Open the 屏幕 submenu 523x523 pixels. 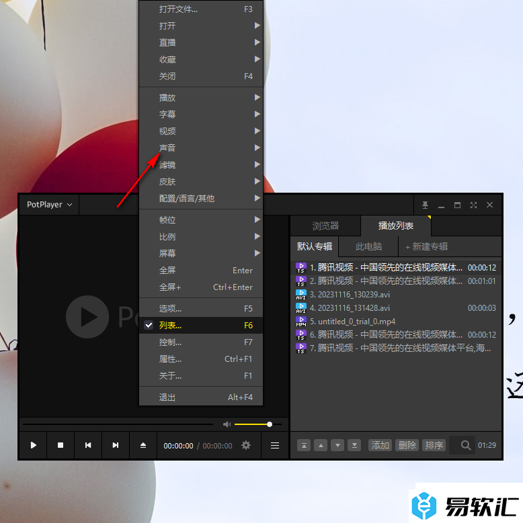click(201, 254)
